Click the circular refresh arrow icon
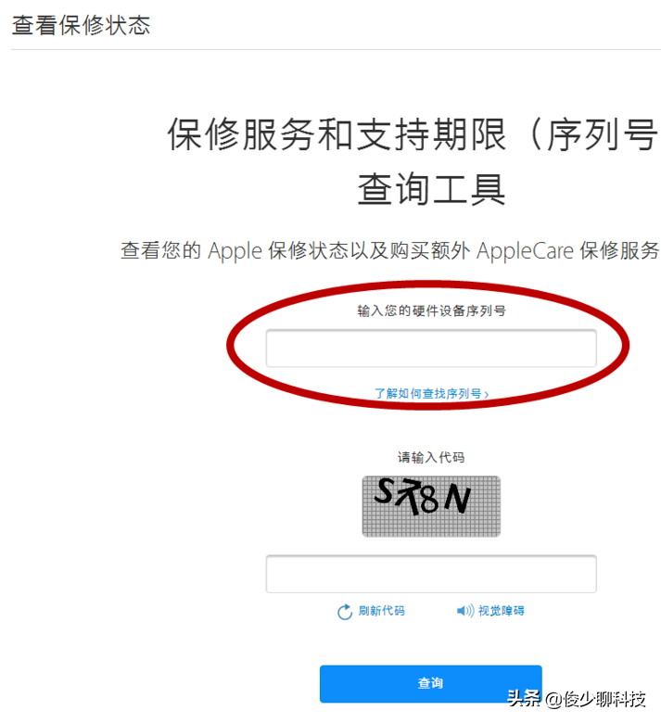Image resolution: width=661 pixels, height=723 pixels. point(345,612)
